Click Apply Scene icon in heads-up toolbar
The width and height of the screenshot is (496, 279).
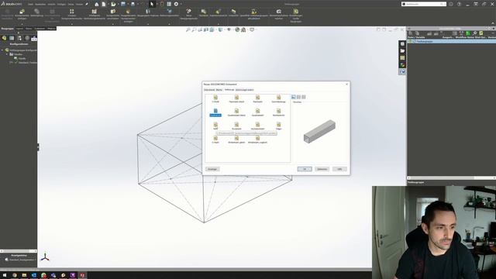point(243,29)
